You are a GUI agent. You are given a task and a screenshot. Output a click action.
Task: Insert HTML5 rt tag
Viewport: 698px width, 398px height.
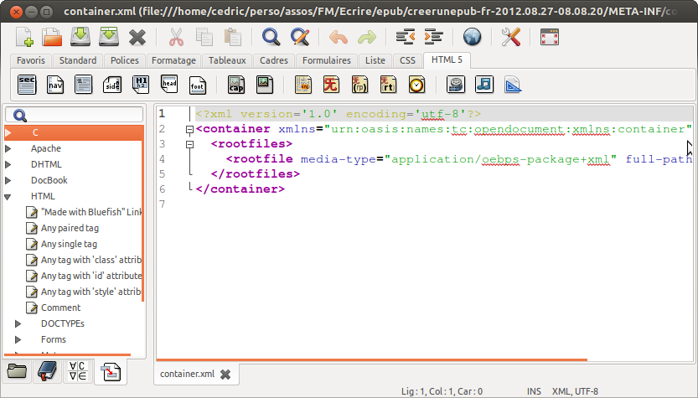click(388, 85)
